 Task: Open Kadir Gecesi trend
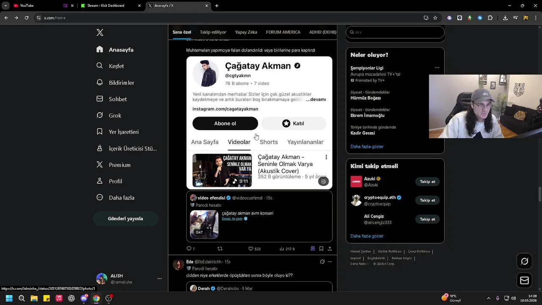(x=362, y=133)
